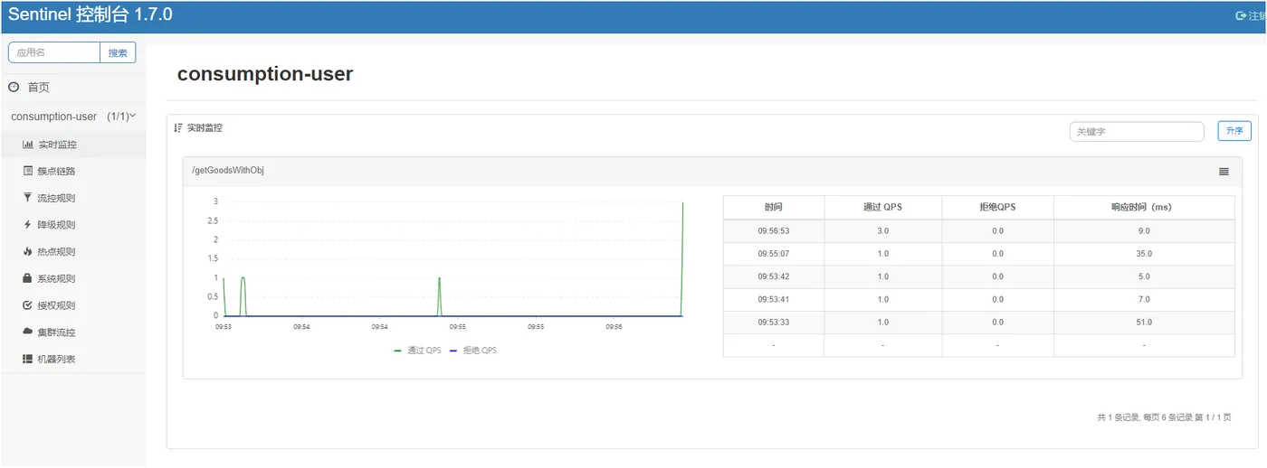The width and height of the screenshot is (1267, 468).
Task: Click the green spike at chart's right edge
Action: [x=681, y=258]
